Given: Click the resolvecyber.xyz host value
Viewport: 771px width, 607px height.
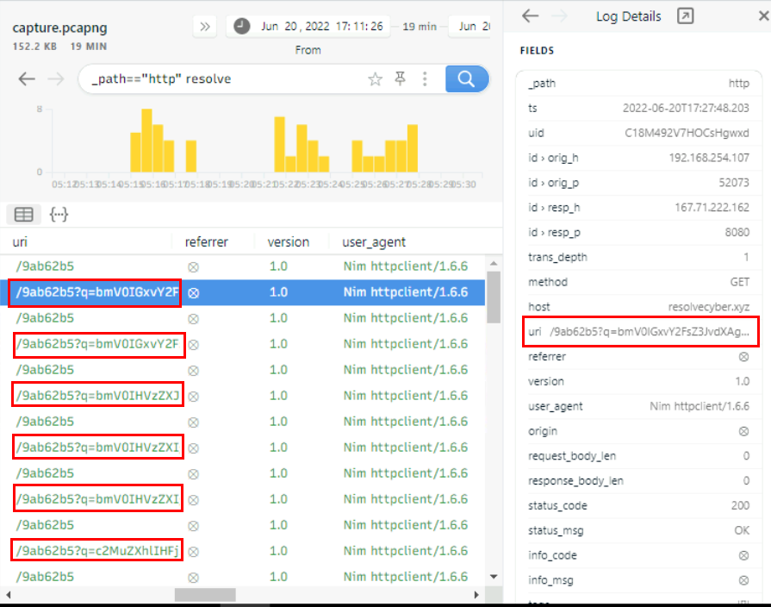Looking at the screenshot, I should click(708, 307).
